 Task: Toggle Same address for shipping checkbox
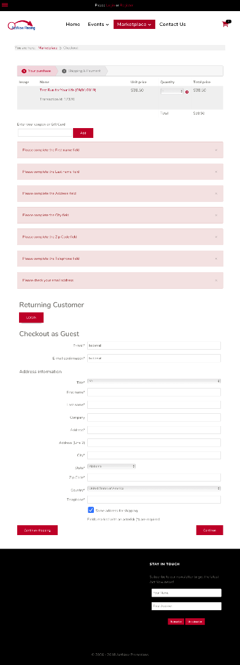pos(91,510)
